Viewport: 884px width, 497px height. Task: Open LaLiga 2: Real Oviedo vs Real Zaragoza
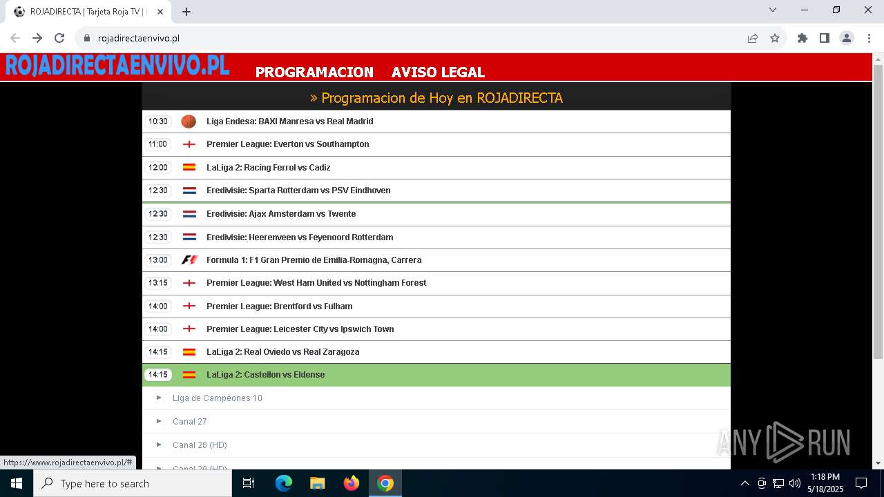click(x=436, y=352)
